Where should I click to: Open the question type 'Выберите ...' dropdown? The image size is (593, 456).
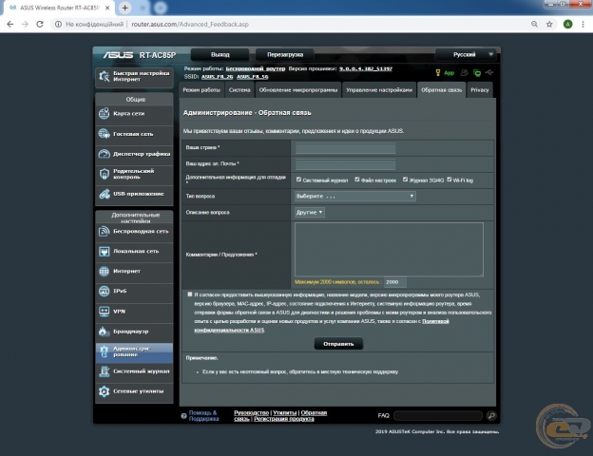355,196
